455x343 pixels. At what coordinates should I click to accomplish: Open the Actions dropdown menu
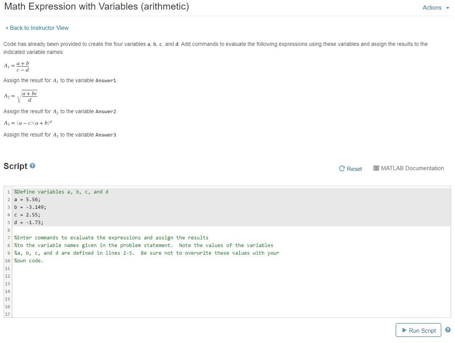432,8
